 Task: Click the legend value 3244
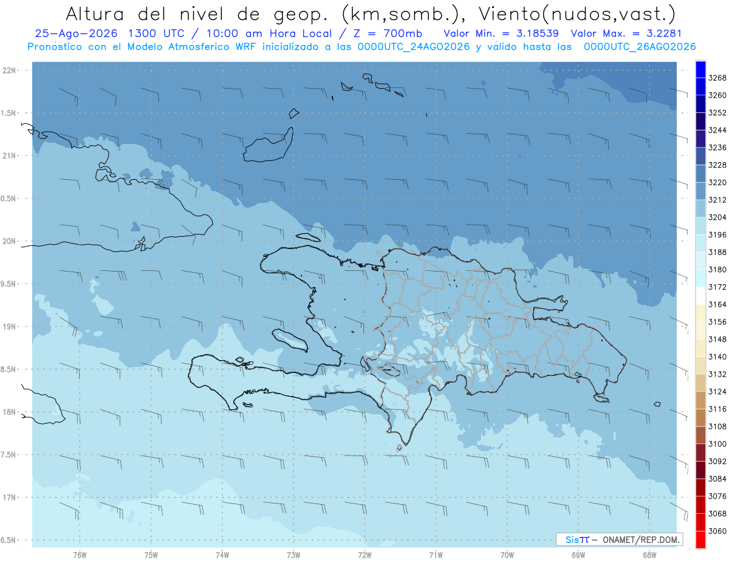pyautogui.click(x=717, y=130)
